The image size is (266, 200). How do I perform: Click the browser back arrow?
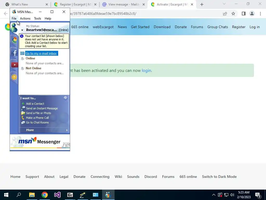[6, 14]
